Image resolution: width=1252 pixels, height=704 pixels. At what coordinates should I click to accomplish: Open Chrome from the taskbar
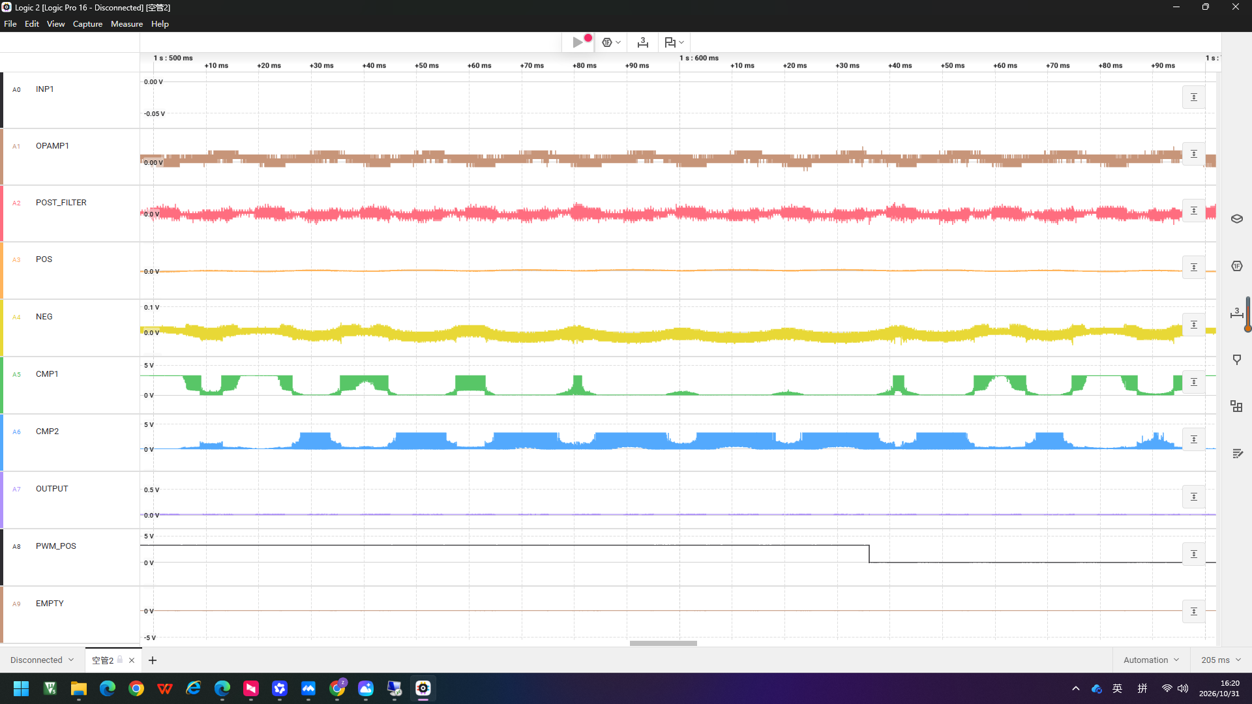136,688
